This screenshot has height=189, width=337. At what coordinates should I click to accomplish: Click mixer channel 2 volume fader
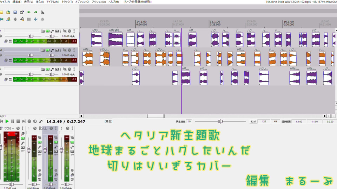[45, 150]
